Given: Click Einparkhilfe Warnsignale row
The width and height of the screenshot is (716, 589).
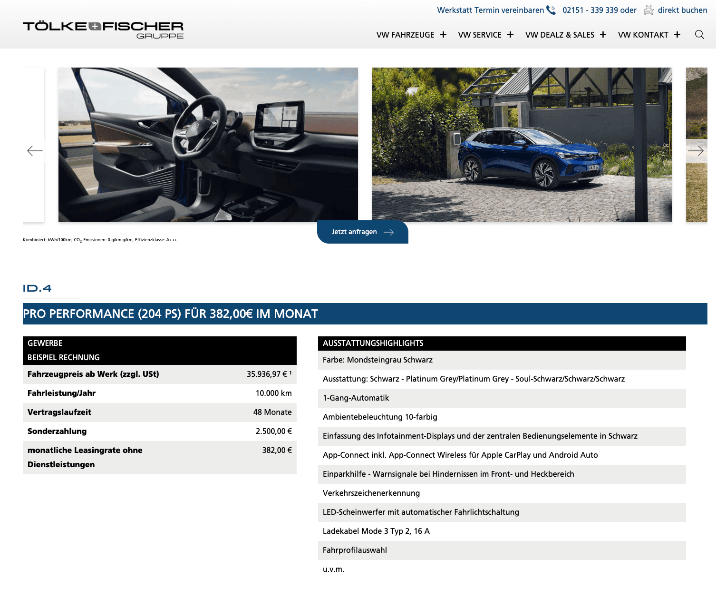Looking at the screenshot, I should pyautogui.click(x=502, y=474).
